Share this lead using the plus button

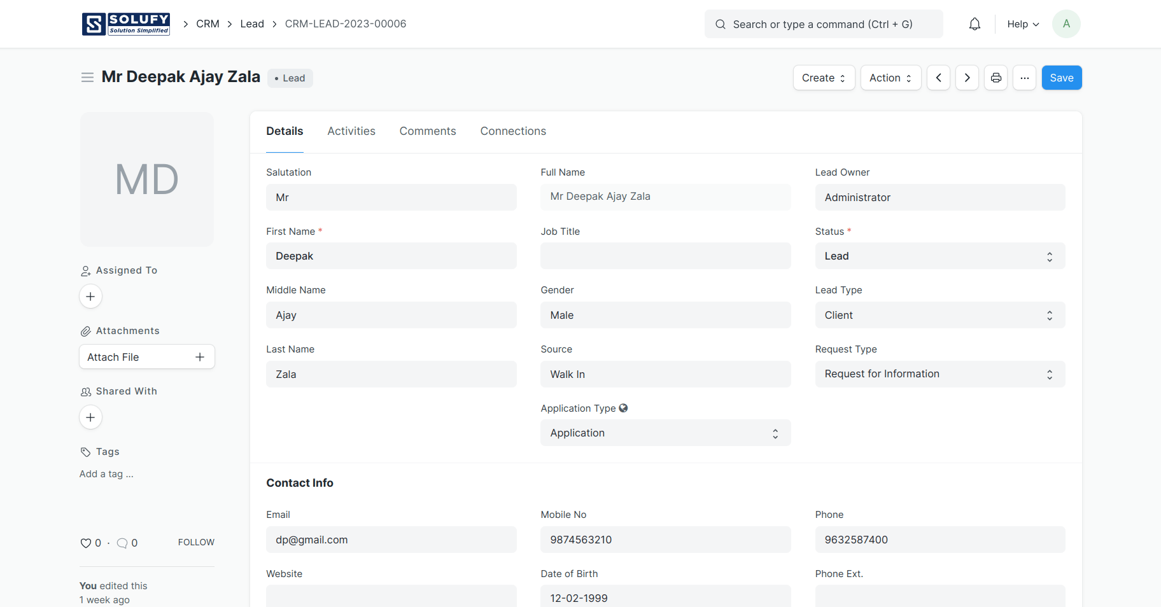90,417
